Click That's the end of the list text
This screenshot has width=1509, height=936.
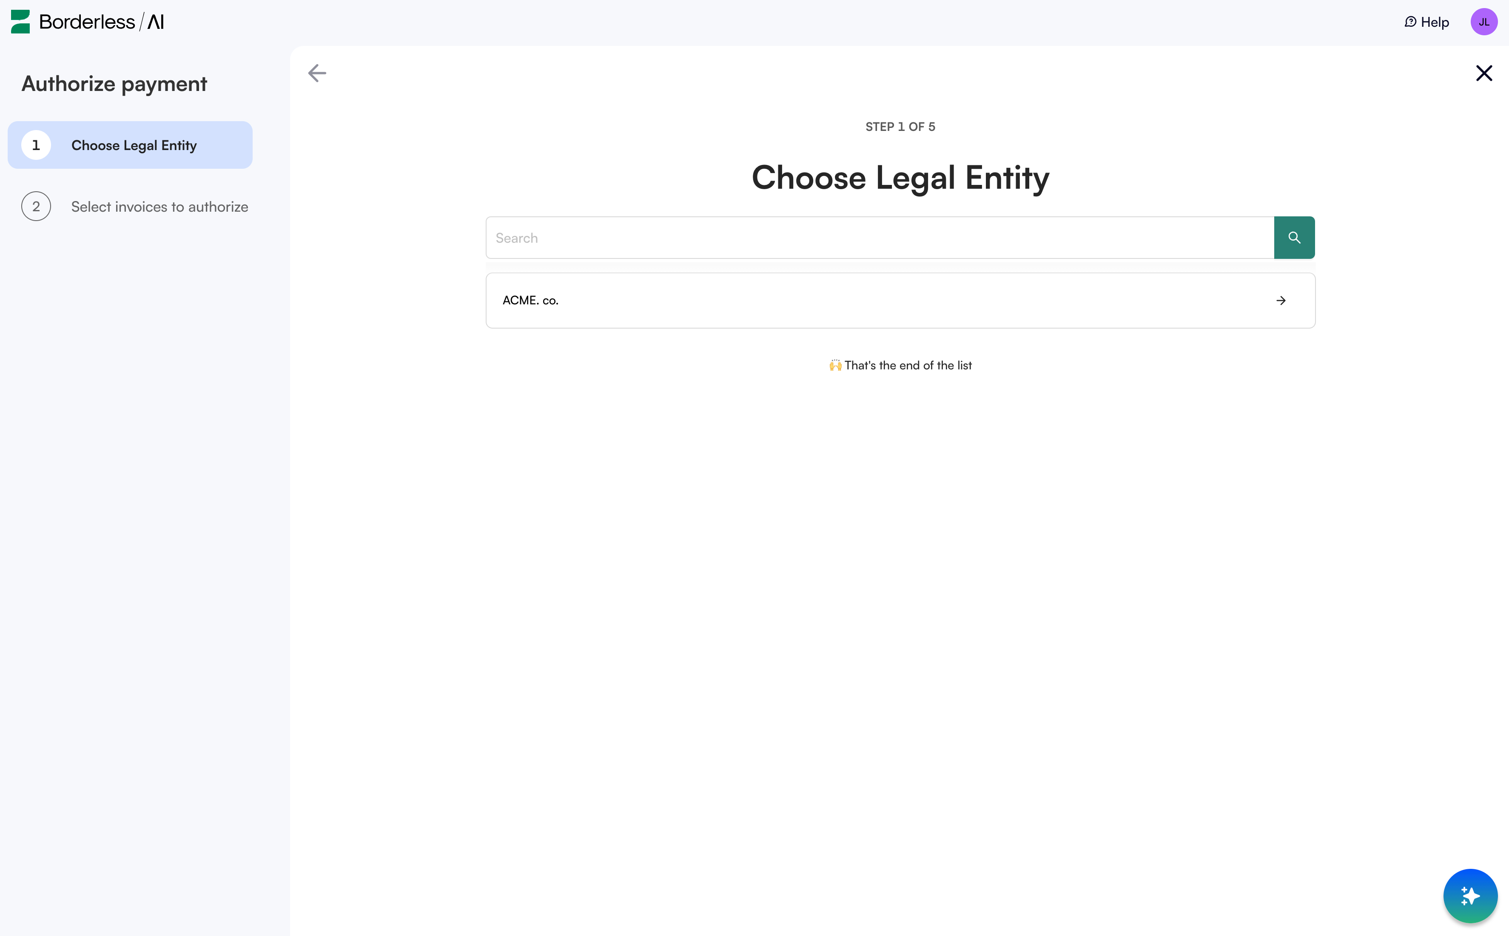[x=907, y=365]
